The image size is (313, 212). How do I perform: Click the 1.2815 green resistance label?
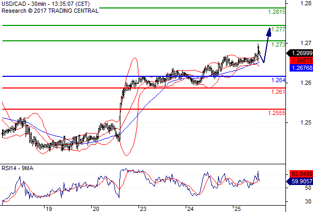277,12
